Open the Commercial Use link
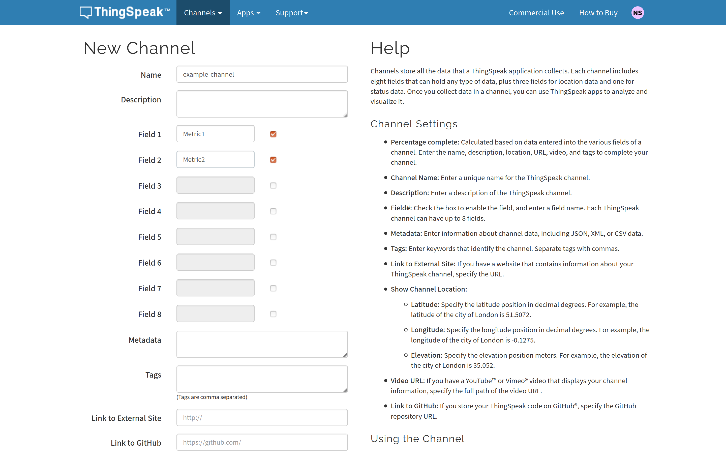The image size is (726, 454). point(536,13)
